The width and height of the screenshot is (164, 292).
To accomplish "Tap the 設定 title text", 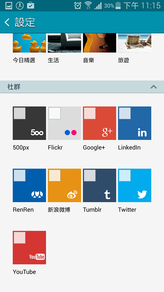I will [x=25, y=22].
